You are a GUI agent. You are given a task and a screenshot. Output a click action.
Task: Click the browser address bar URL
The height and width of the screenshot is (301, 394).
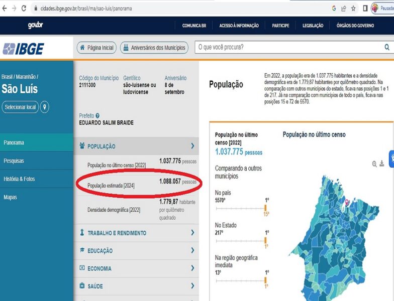(x=86, y=9)
